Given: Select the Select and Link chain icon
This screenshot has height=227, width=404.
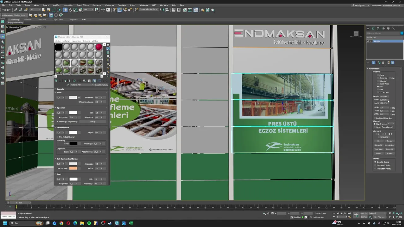Looking at the screenshot, I should tap(15, 10).
